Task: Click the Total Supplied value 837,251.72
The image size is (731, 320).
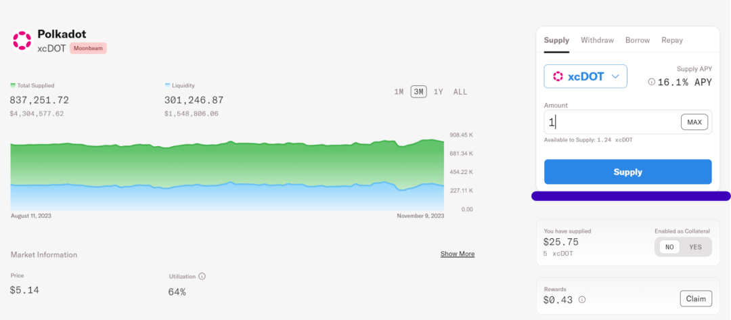Action: pos(39,100)
